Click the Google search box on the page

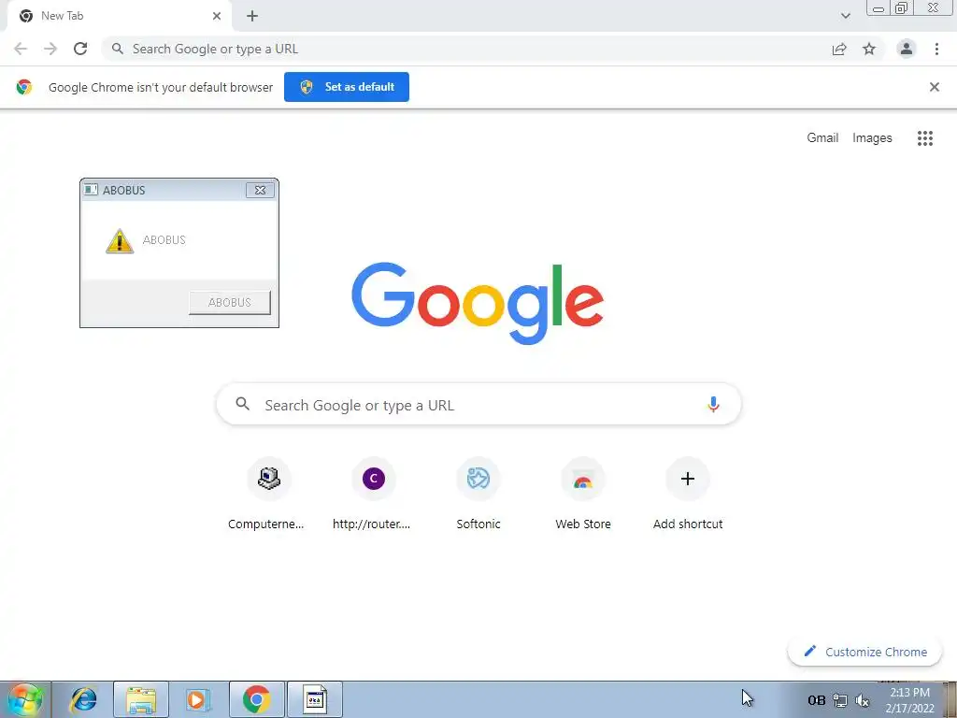478,404
